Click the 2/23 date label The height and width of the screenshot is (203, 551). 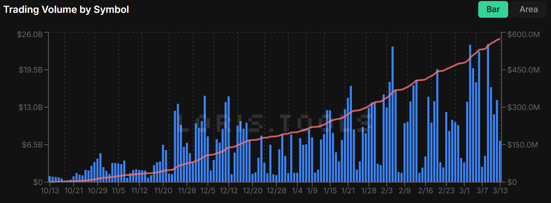[x=446, y=192]
